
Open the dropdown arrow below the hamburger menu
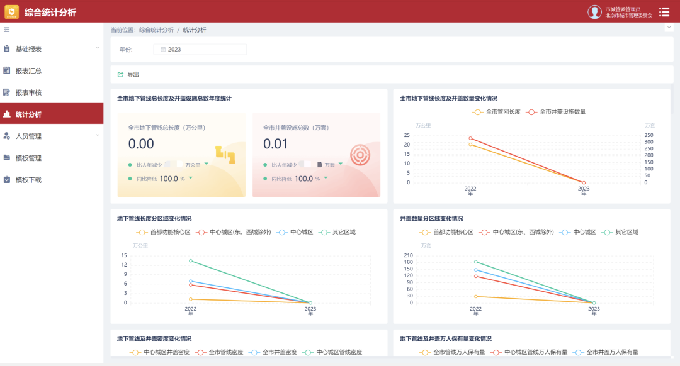coord(668,28)
